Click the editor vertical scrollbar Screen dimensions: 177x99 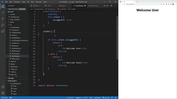pyautogui.click(x=117, y=38)
